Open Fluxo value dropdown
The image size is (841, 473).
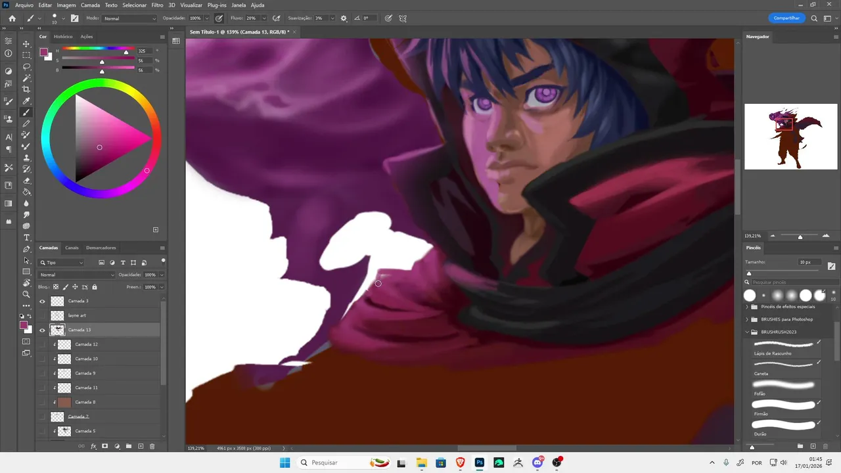coord(265,18)
